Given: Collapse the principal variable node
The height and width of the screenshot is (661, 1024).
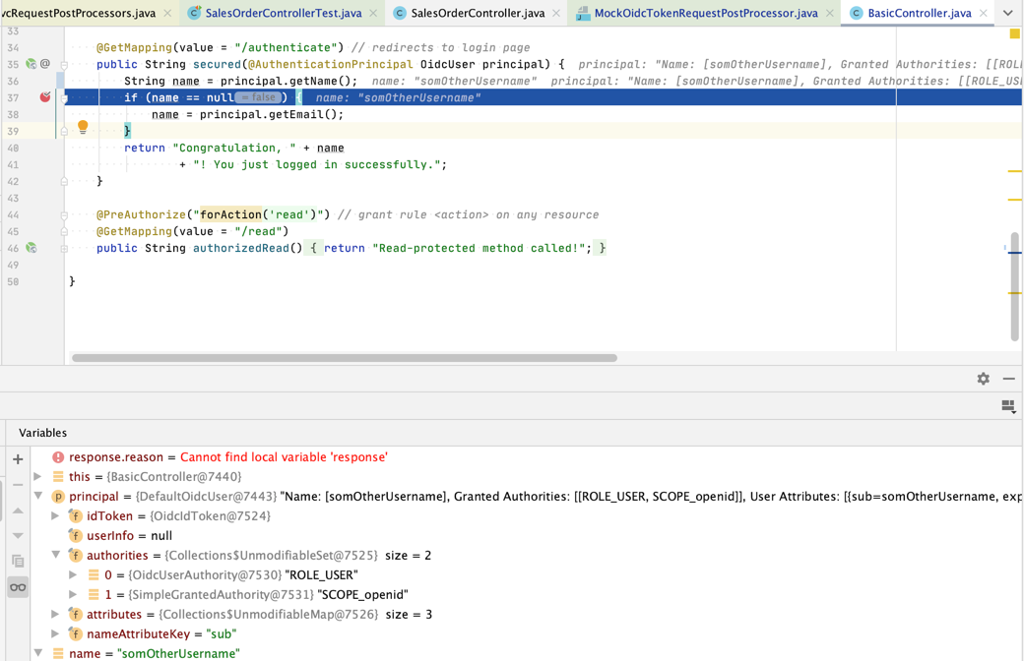Looking at the screenshot, I should 38,496.
